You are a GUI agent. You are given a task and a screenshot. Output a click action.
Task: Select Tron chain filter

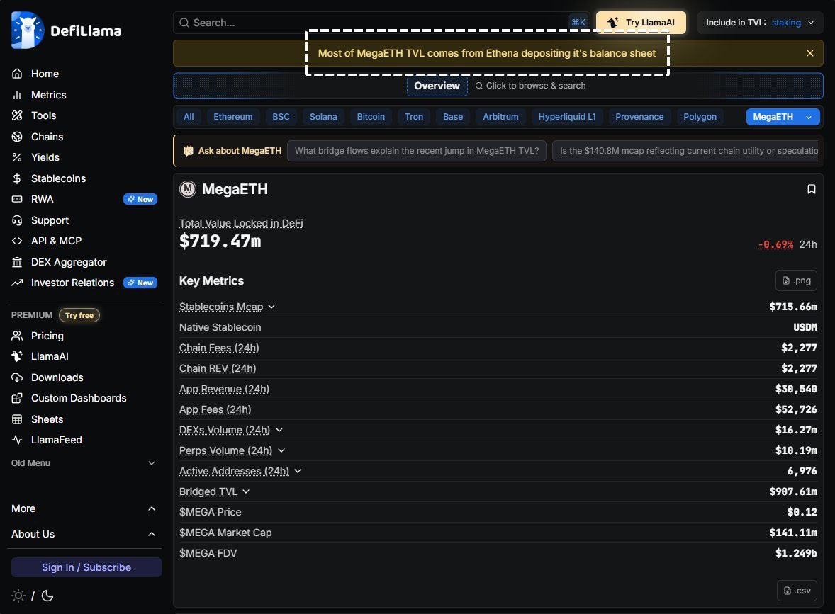point(414,117)
